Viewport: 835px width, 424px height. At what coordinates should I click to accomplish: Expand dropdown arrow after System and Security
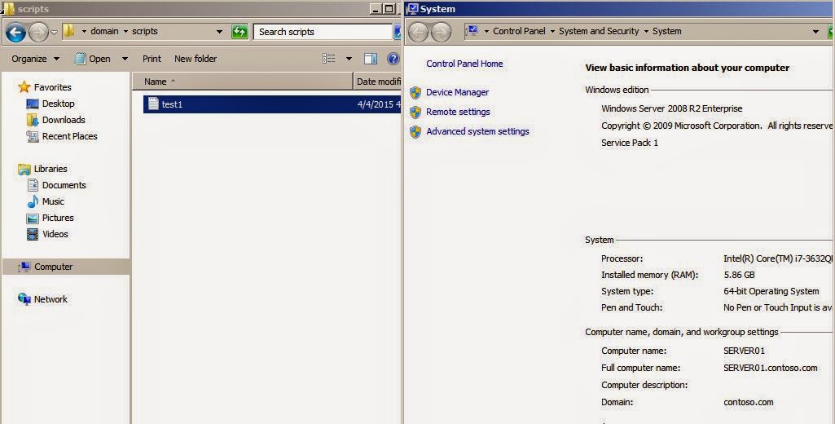tap(646, 32)
